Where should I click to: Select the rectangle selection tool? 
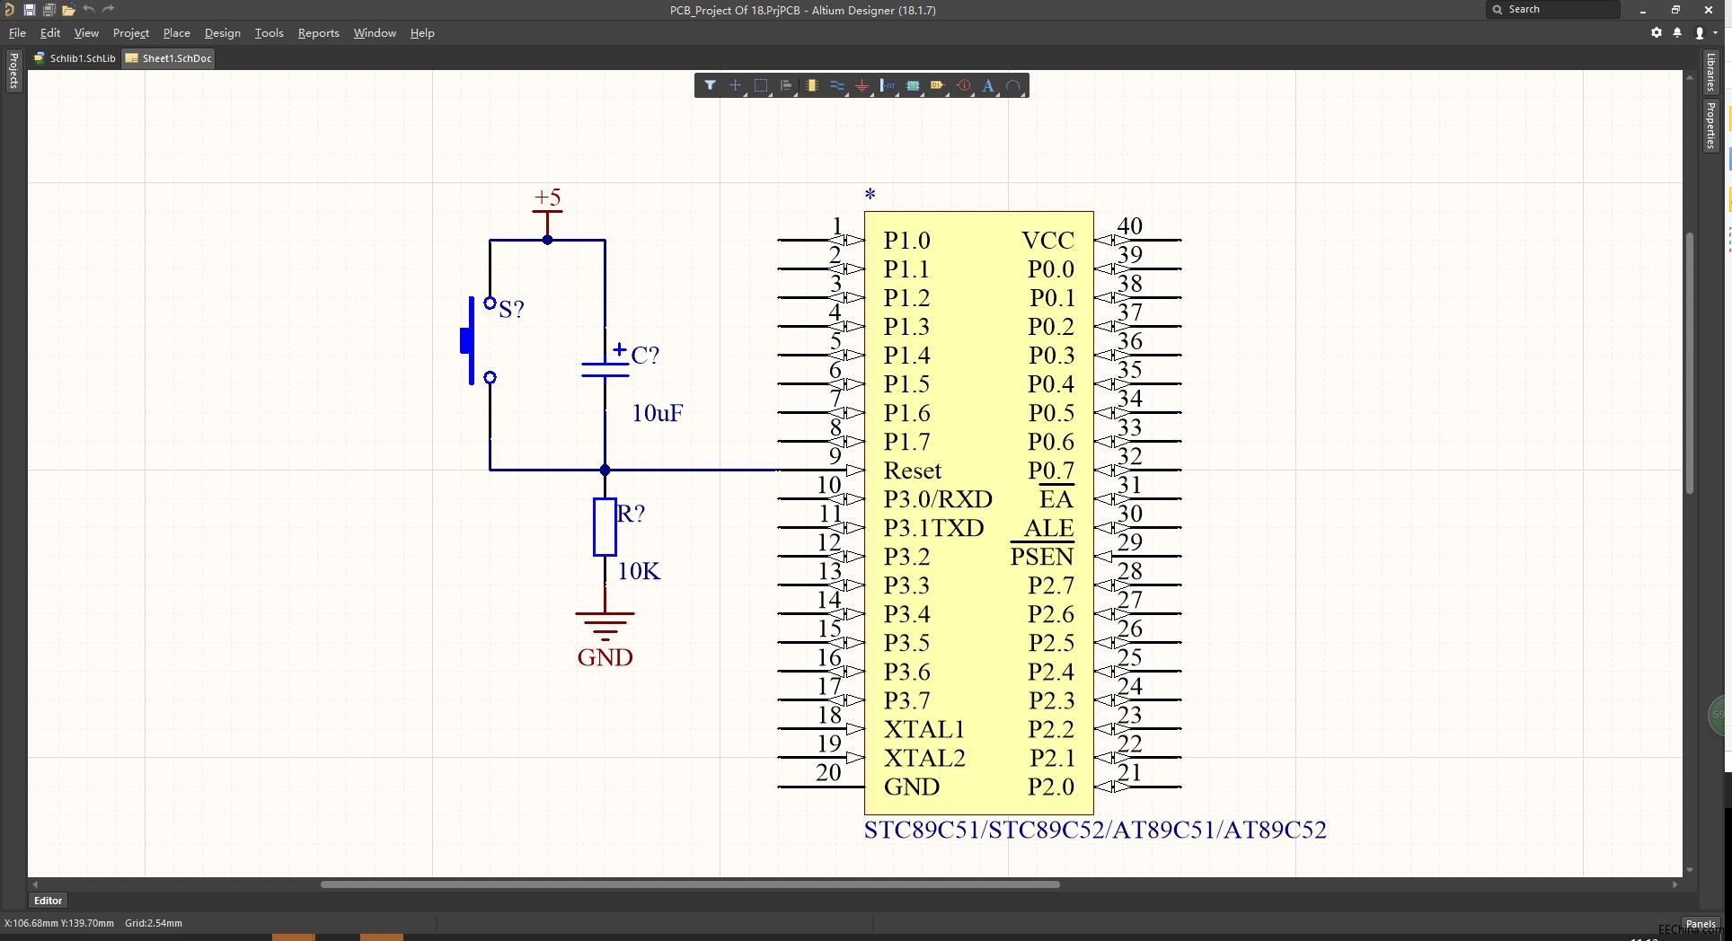point(761,85)
